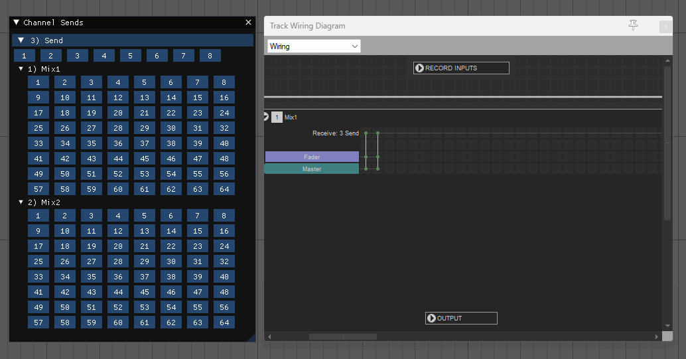Viewport: 686px width, 359px height.
Task: Collapse the Channel Sends window triangle
Action: [x=16, y=23]
